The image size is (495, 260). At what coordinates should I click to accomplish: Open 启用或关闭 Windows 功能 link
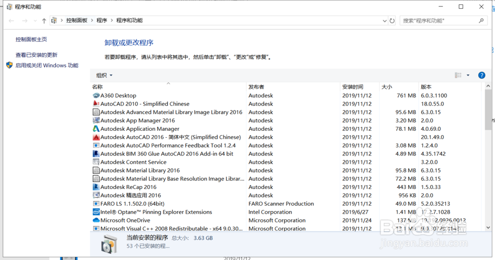47,65
